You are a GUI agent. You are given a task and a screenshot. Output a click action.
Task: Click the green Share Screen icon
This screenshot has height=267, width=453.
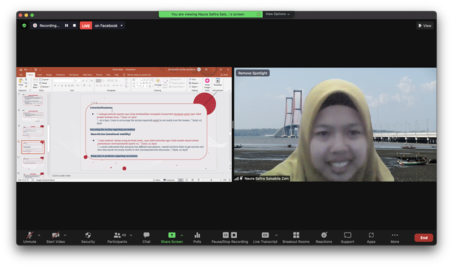[x=172, y=235]
